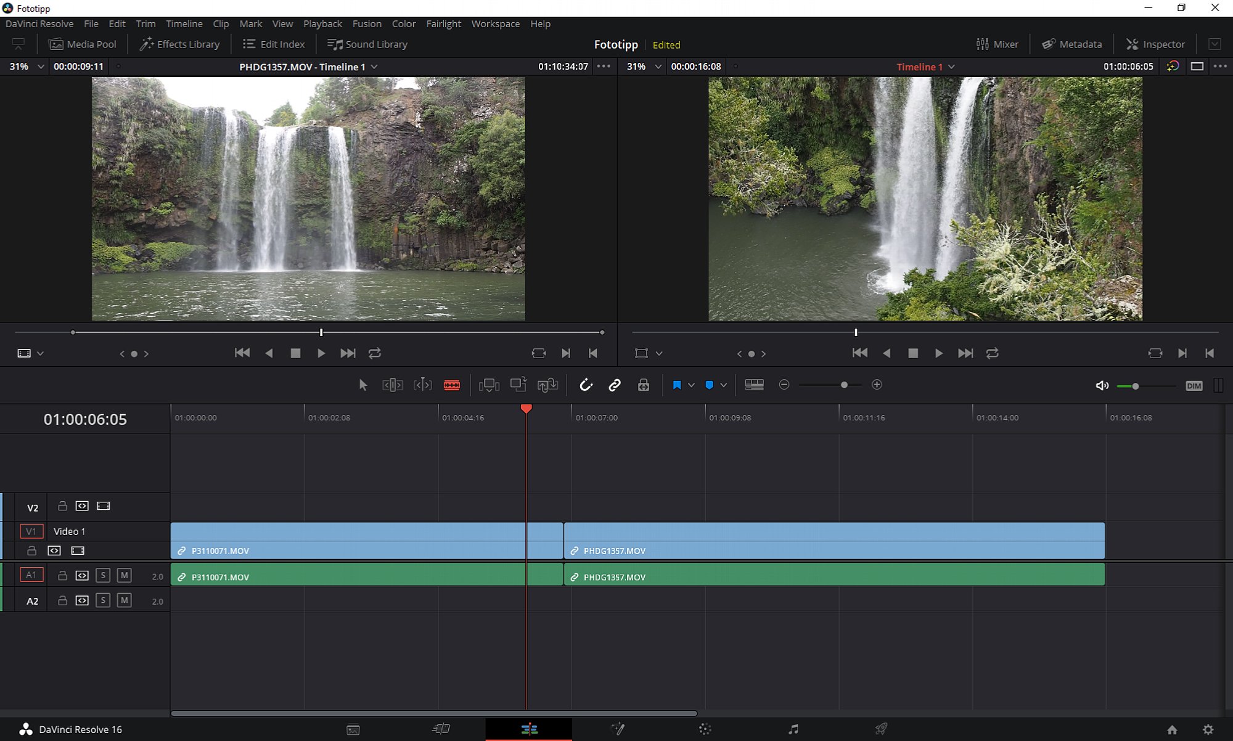Screen dimensions: 1233x741
Task: Open the Trim menu
Action: click(x=145, y=23)
